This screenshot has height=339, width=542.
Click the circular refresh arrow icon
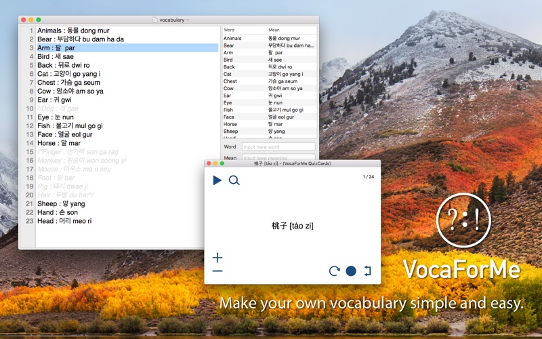334,271
